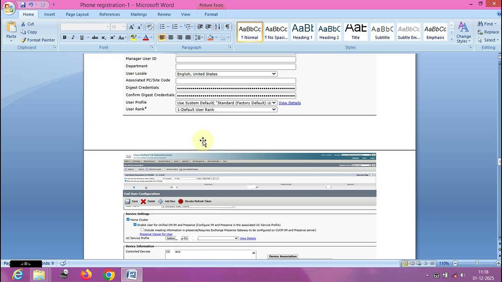Tick Enable User for Unified CM IM checkbox
Image resolution: width=502 pixels, height=282 pixels.
coord(135,225)
